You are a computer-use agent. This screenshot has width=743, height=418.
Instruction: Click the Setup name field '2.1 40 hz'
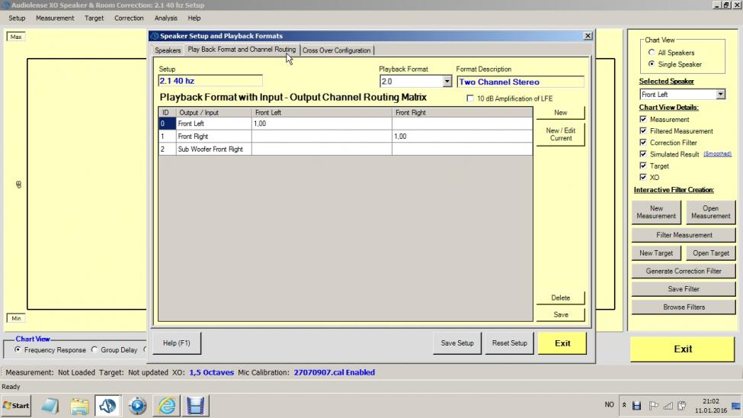click(x=210, y=81)
